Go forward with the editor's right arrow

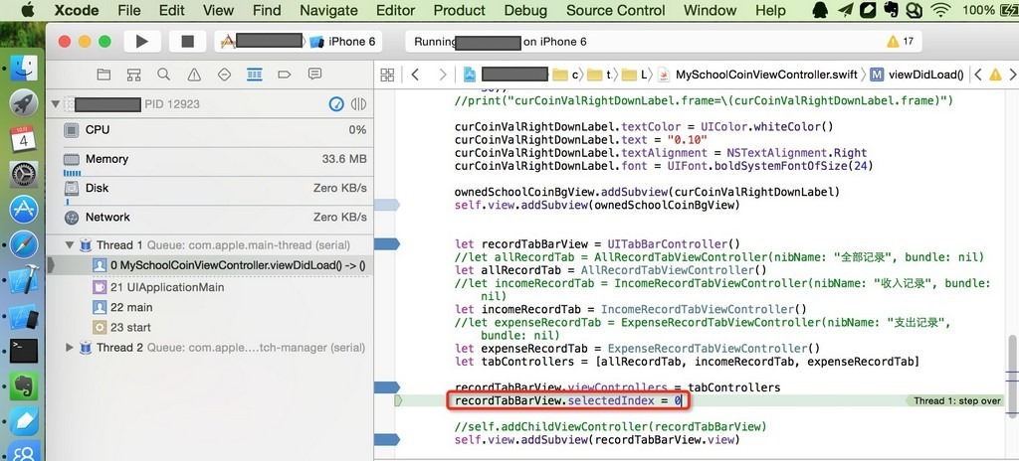pos(443,75)
